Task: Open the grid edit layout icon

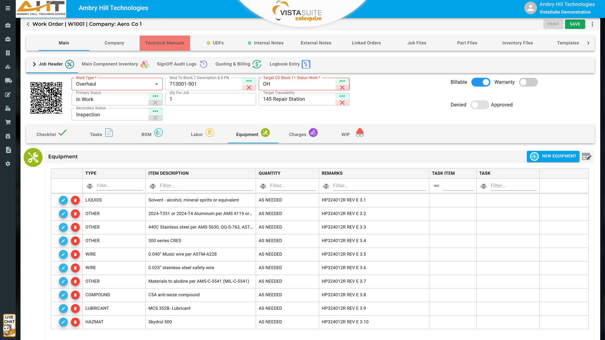Action: [x=586, y=156]
